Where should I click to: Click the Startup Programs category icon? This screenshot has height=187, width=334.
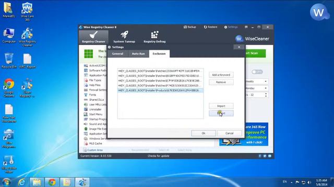click(86, 119)
